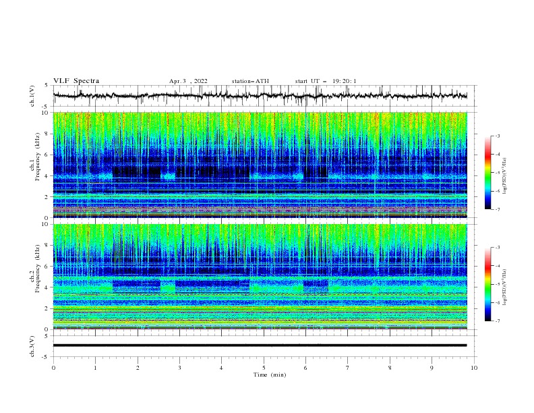The width and height of the screenshot is (534, 413).
Task: Click the "ch.1(V)" axis label
Action: (32, 96)
